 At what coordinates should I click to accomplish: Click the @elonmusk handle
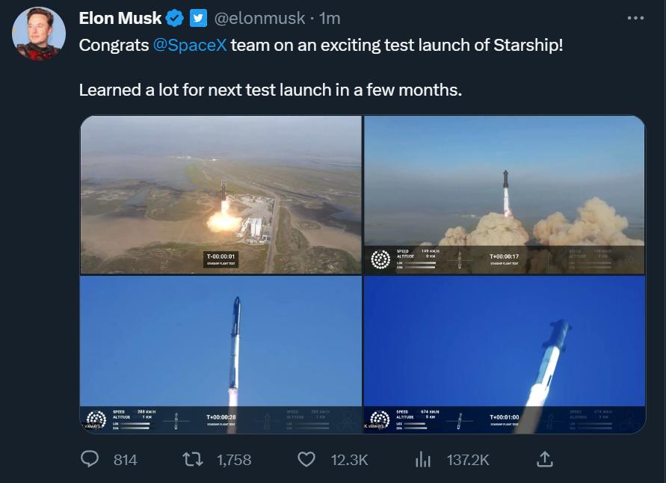[259, 18]
